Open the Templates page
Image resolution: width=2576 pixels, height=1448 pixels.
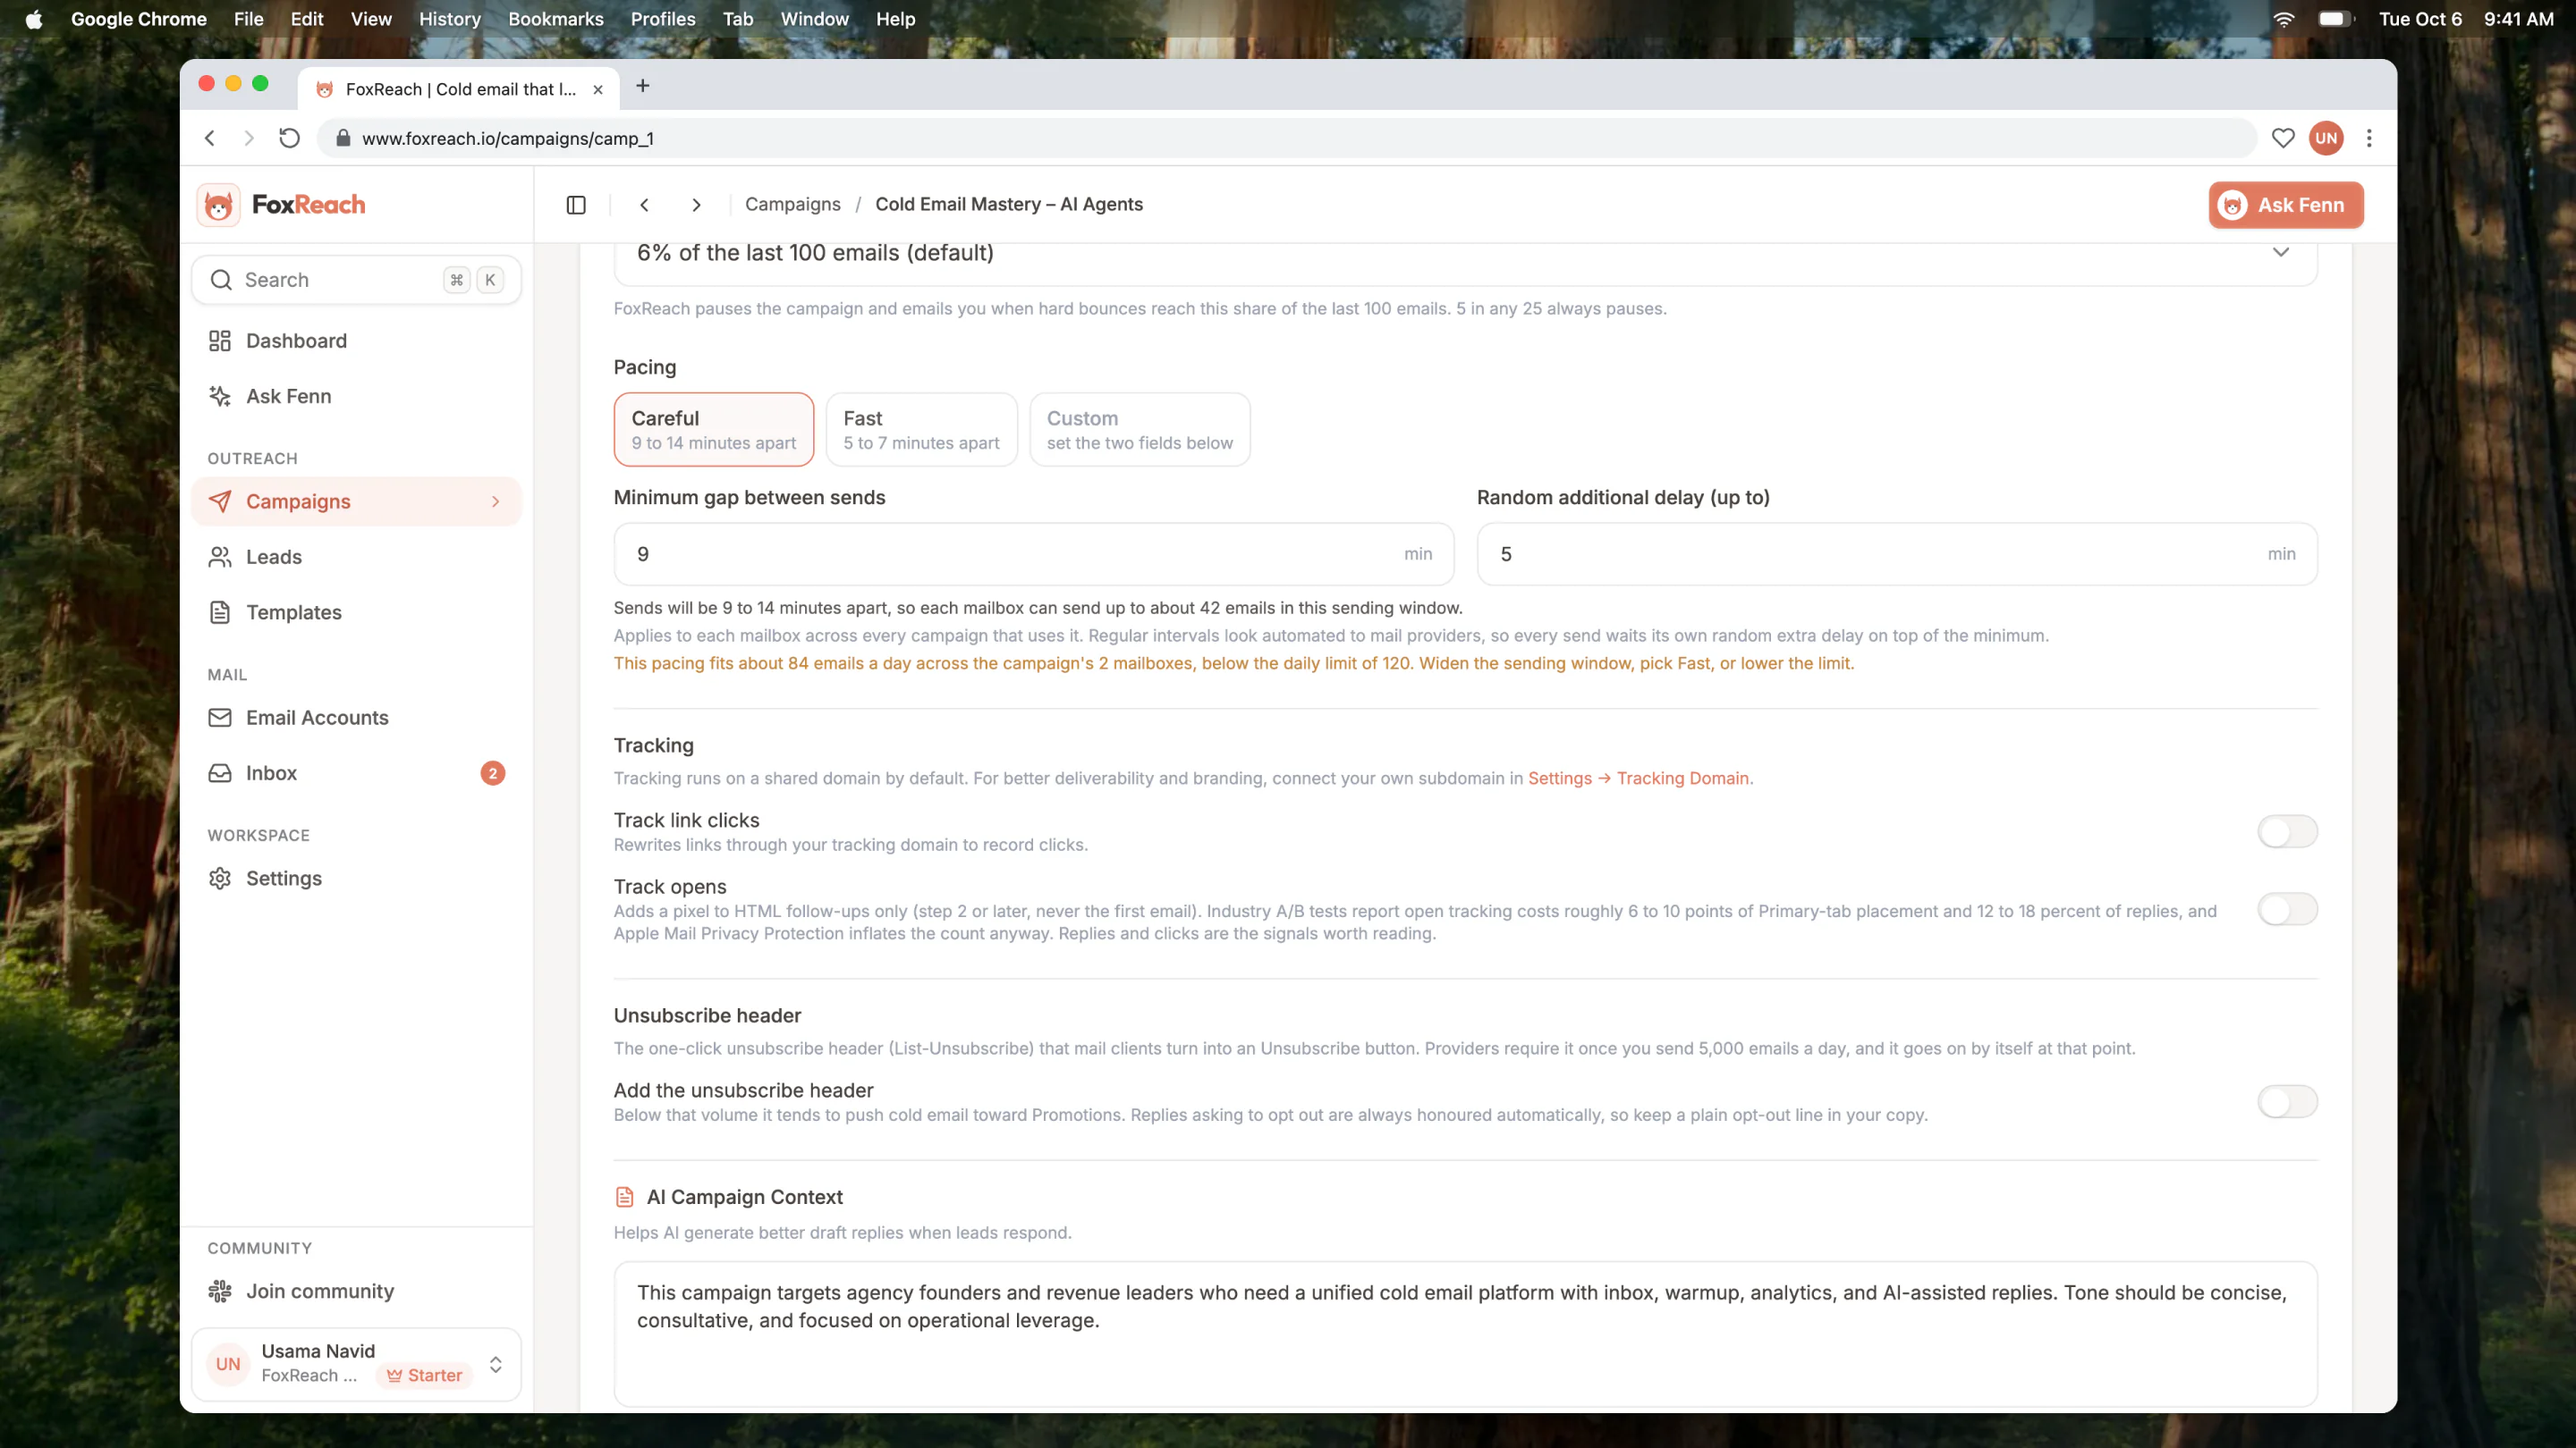tap(356, 612)
